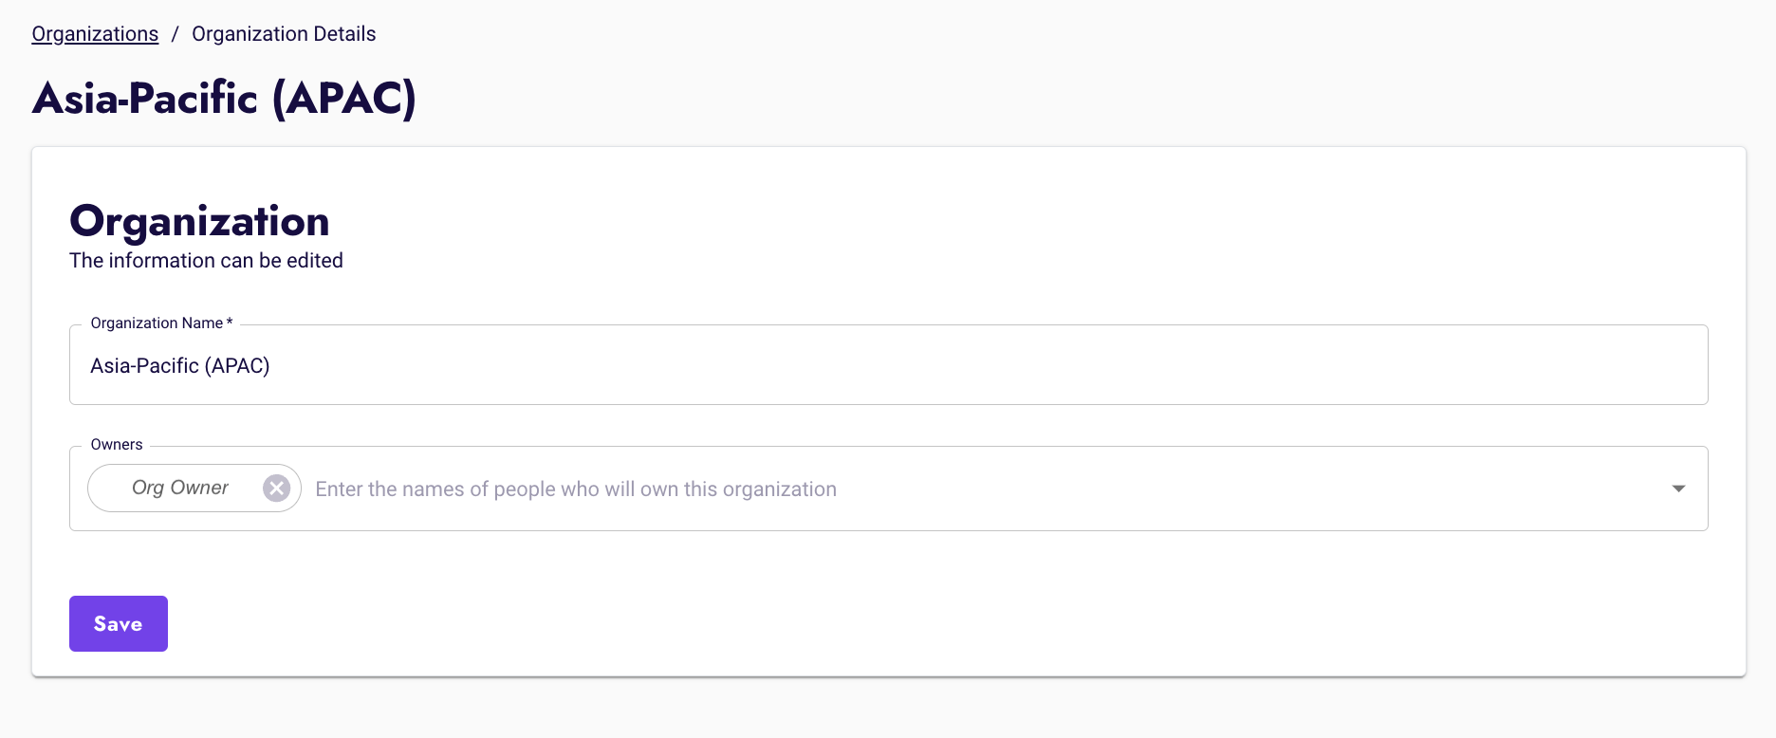
Task: Select the Org Owner chip label
Action: (x=180, y=488)
